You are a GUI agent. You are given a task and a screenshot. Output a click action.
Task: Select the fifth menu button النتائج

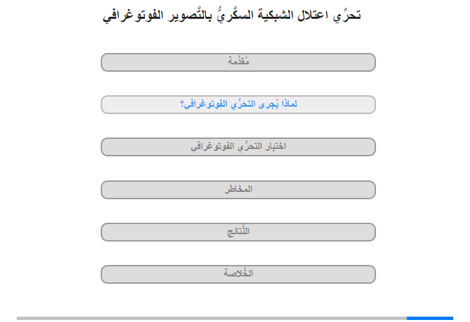point(238,232)
